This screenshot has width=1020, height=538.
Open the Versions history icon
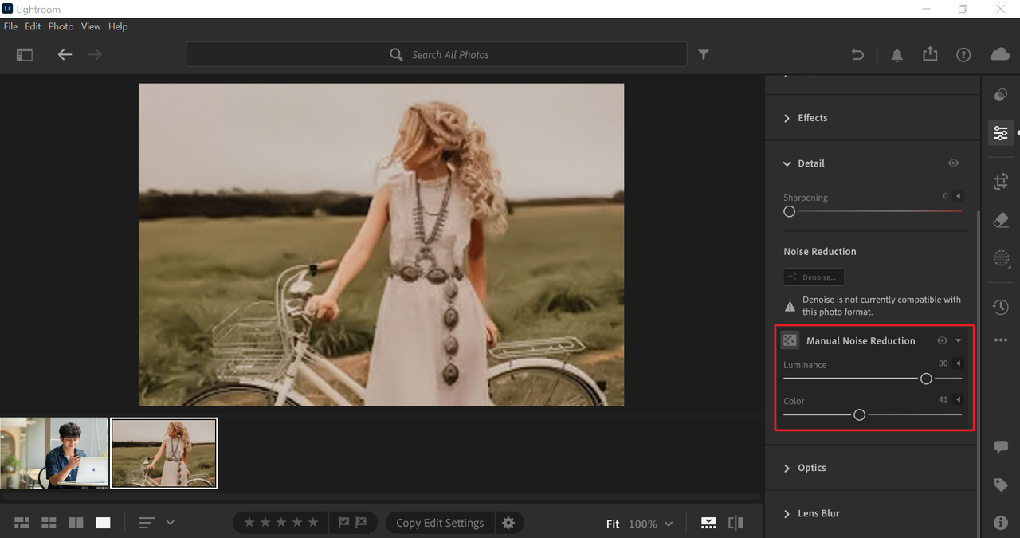point(1001,307)
